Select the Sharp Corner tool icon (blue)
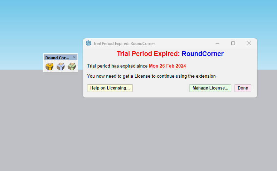The image size is (277, 171). pos(61,67)
